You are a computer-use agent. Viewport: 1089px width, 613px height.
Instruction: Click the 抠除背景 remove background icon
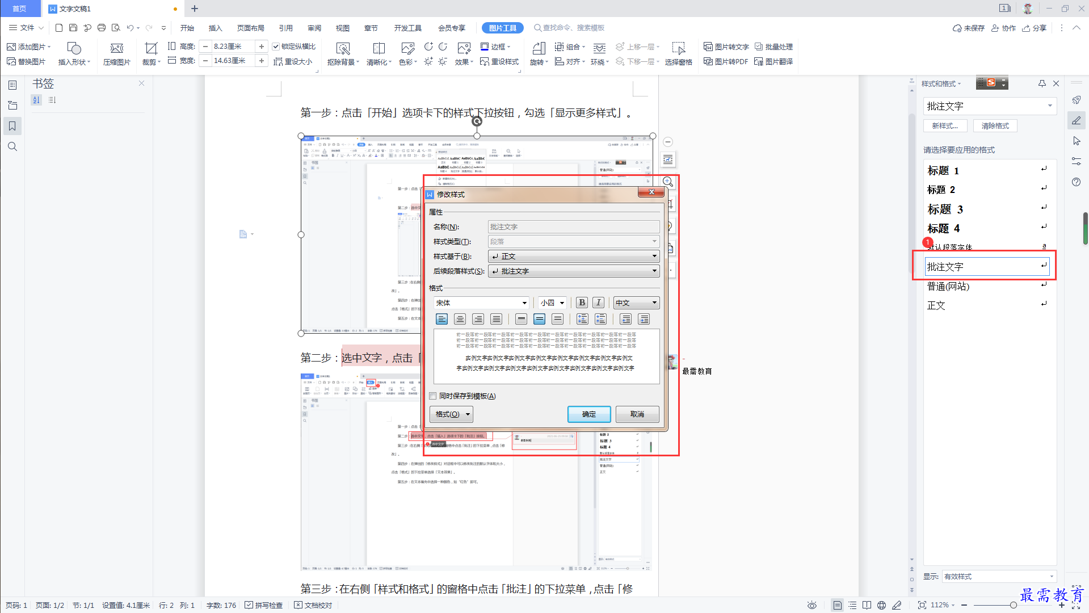click(x=343, y=54)
